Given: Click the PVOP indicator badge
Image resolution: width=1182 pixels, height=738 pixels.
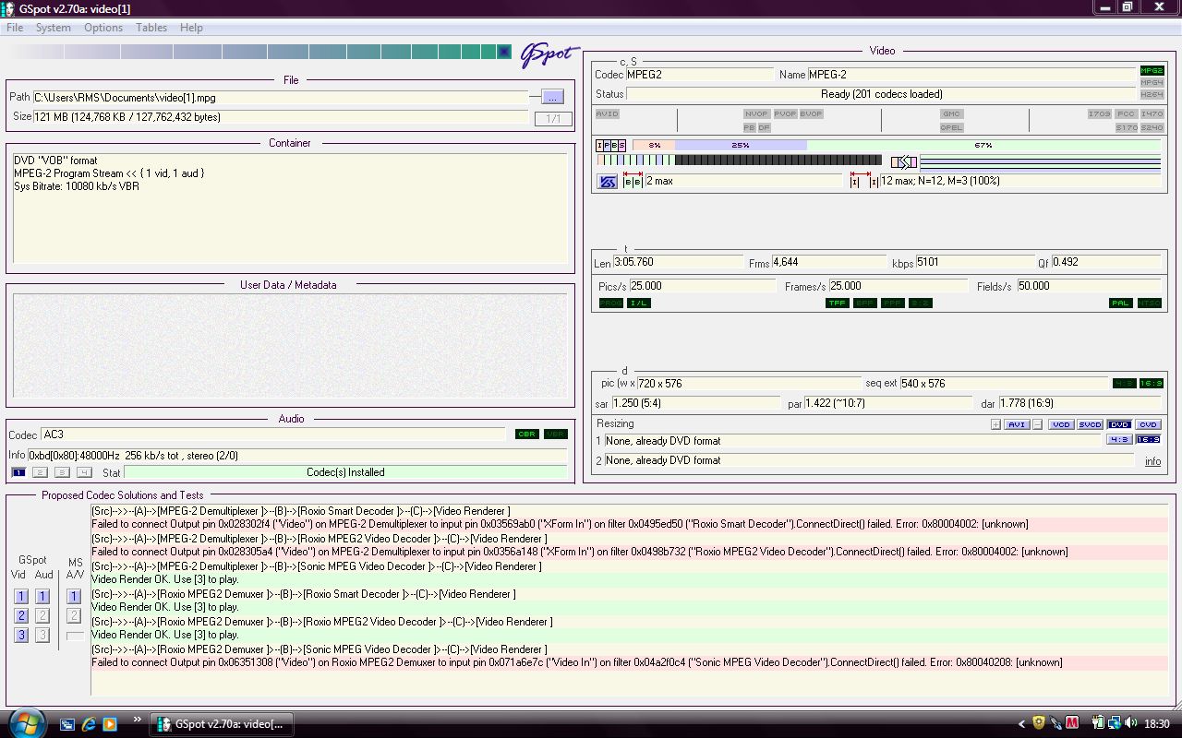Looking at the screenshot, I should (x=785, y=113).
